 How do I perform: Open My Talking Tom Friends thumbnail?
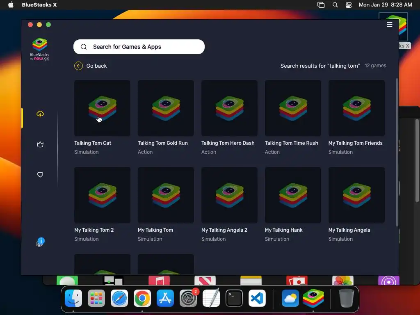point(356,108)
